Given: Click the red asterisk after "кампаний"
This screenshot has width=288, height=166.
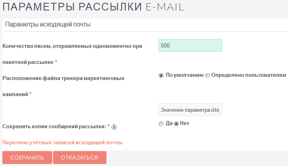Looking at the screenshot, I should pyautogui.click(x=31, y=94).
